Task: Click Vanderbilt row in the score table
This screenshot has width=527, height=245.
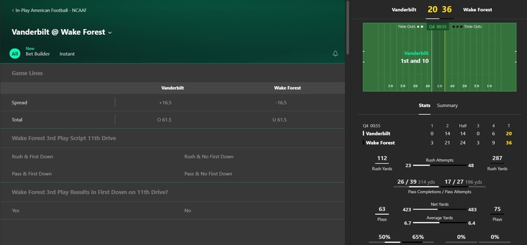Action: coord(437,133)
